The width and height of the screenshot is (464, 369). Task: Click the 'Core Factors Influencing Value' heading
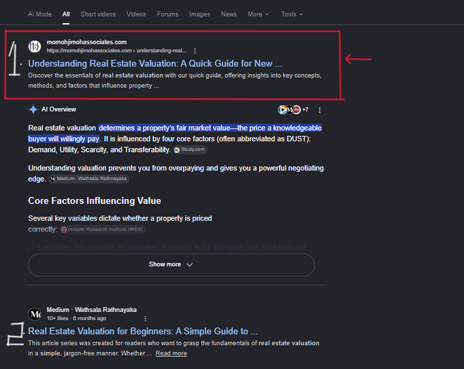point(95,200)
